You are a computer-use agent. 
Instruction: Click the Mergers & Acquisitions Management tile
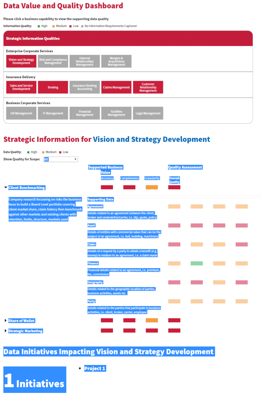(x=116, y=61)
